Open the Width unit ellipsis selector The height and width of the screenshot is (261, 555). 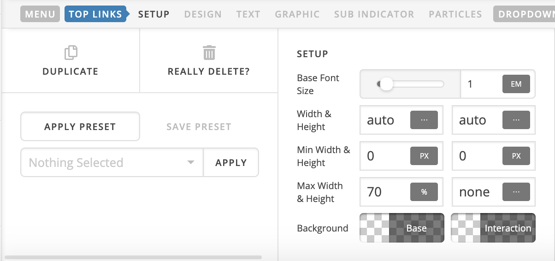pos(424,120)
